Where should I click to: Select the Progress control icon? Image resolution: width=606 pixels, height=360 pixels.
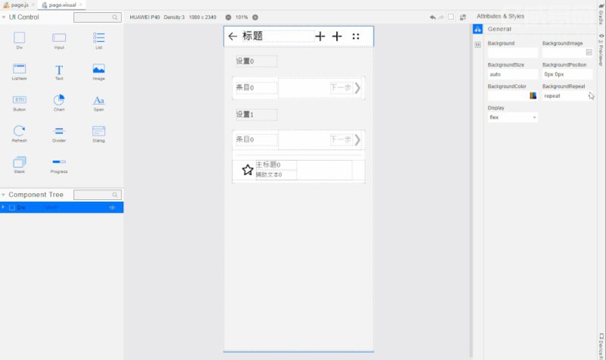[59, 161]
